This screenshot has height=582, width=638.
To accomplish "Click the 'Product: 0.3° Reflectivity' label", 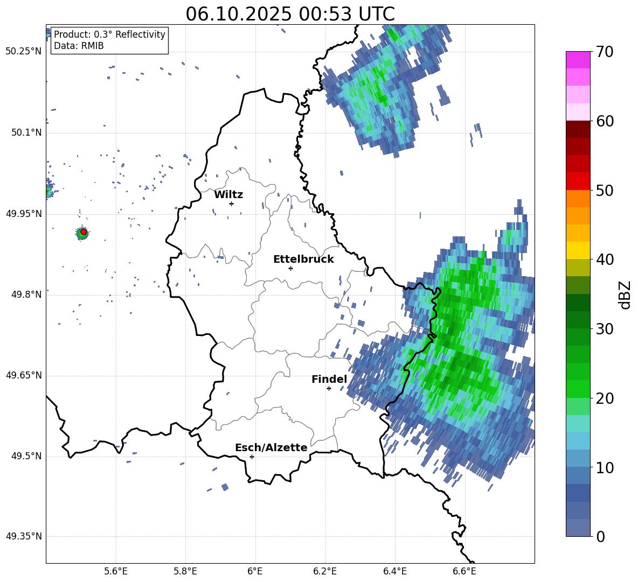I will [109, 34].
